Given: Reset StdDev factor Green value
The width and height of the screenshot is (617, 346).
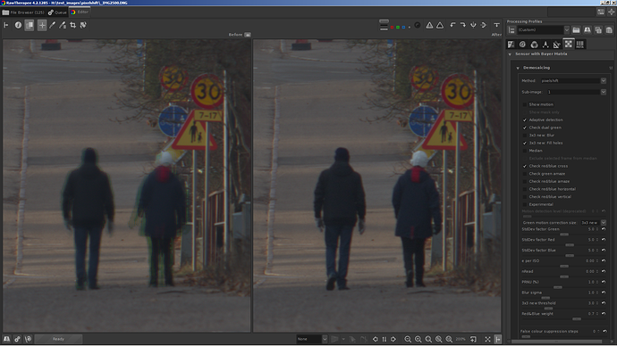Looking at the screenshot, I should (604, 229).
